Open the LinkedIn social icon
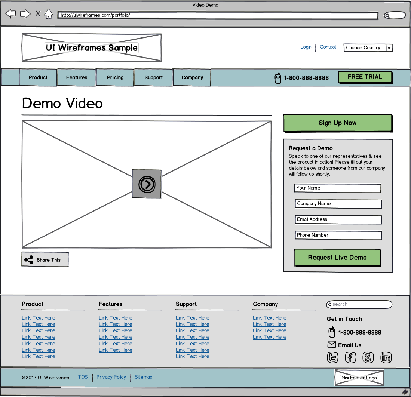 coord(386,357)
